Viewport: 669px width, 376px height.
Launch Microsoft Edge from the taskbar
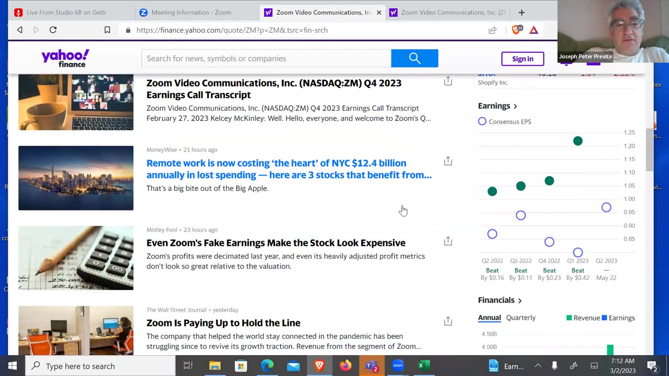tap(267, 366)
